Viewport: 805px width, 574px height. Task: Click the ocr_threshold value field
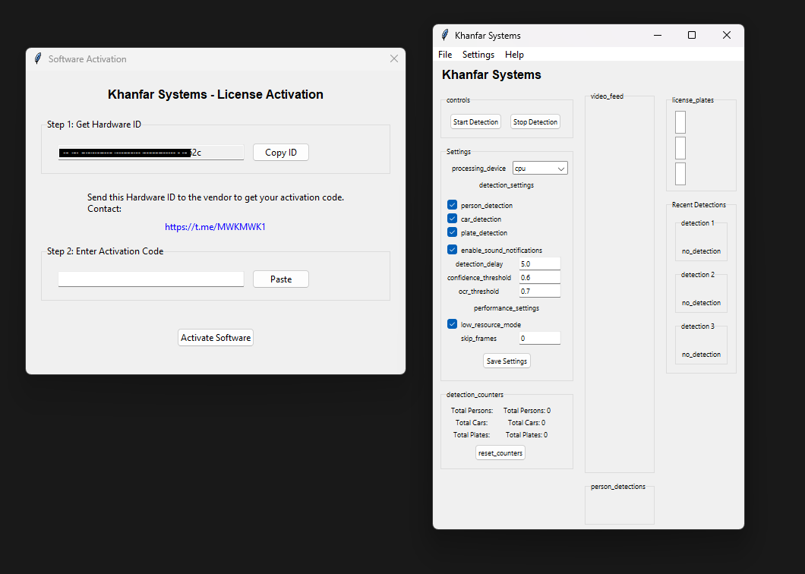coord(539,291)
